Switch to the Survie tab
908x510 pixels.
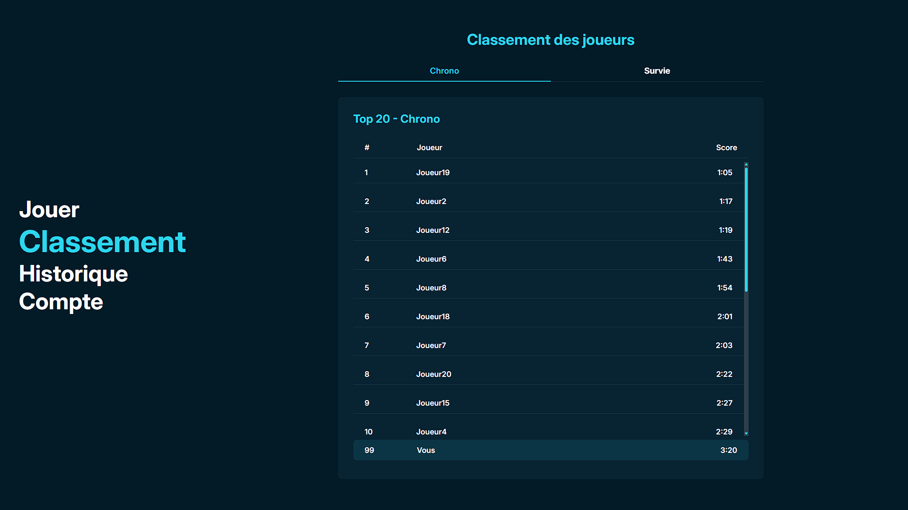(x=657, y=71)
